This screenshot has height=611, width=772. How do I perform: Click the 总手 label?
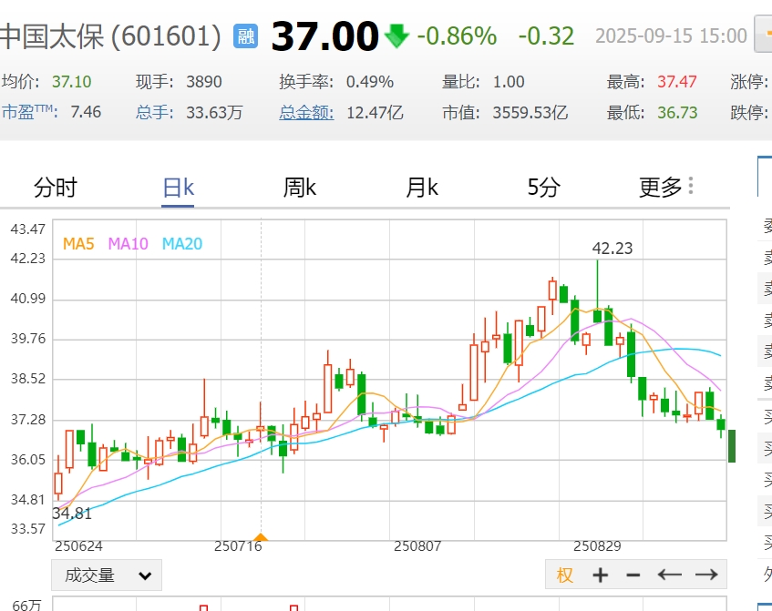point(154,113)
